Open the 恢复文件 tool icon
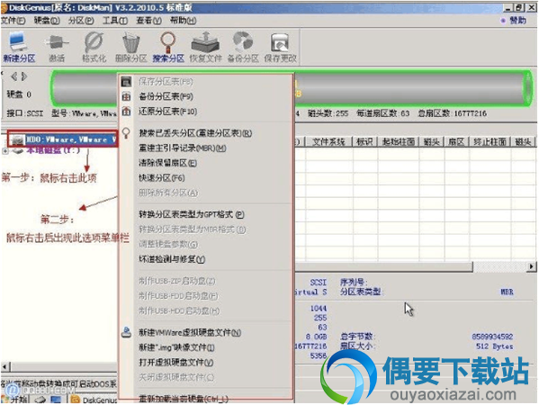This screenshot has height=405, width=539. coord(205,47)
